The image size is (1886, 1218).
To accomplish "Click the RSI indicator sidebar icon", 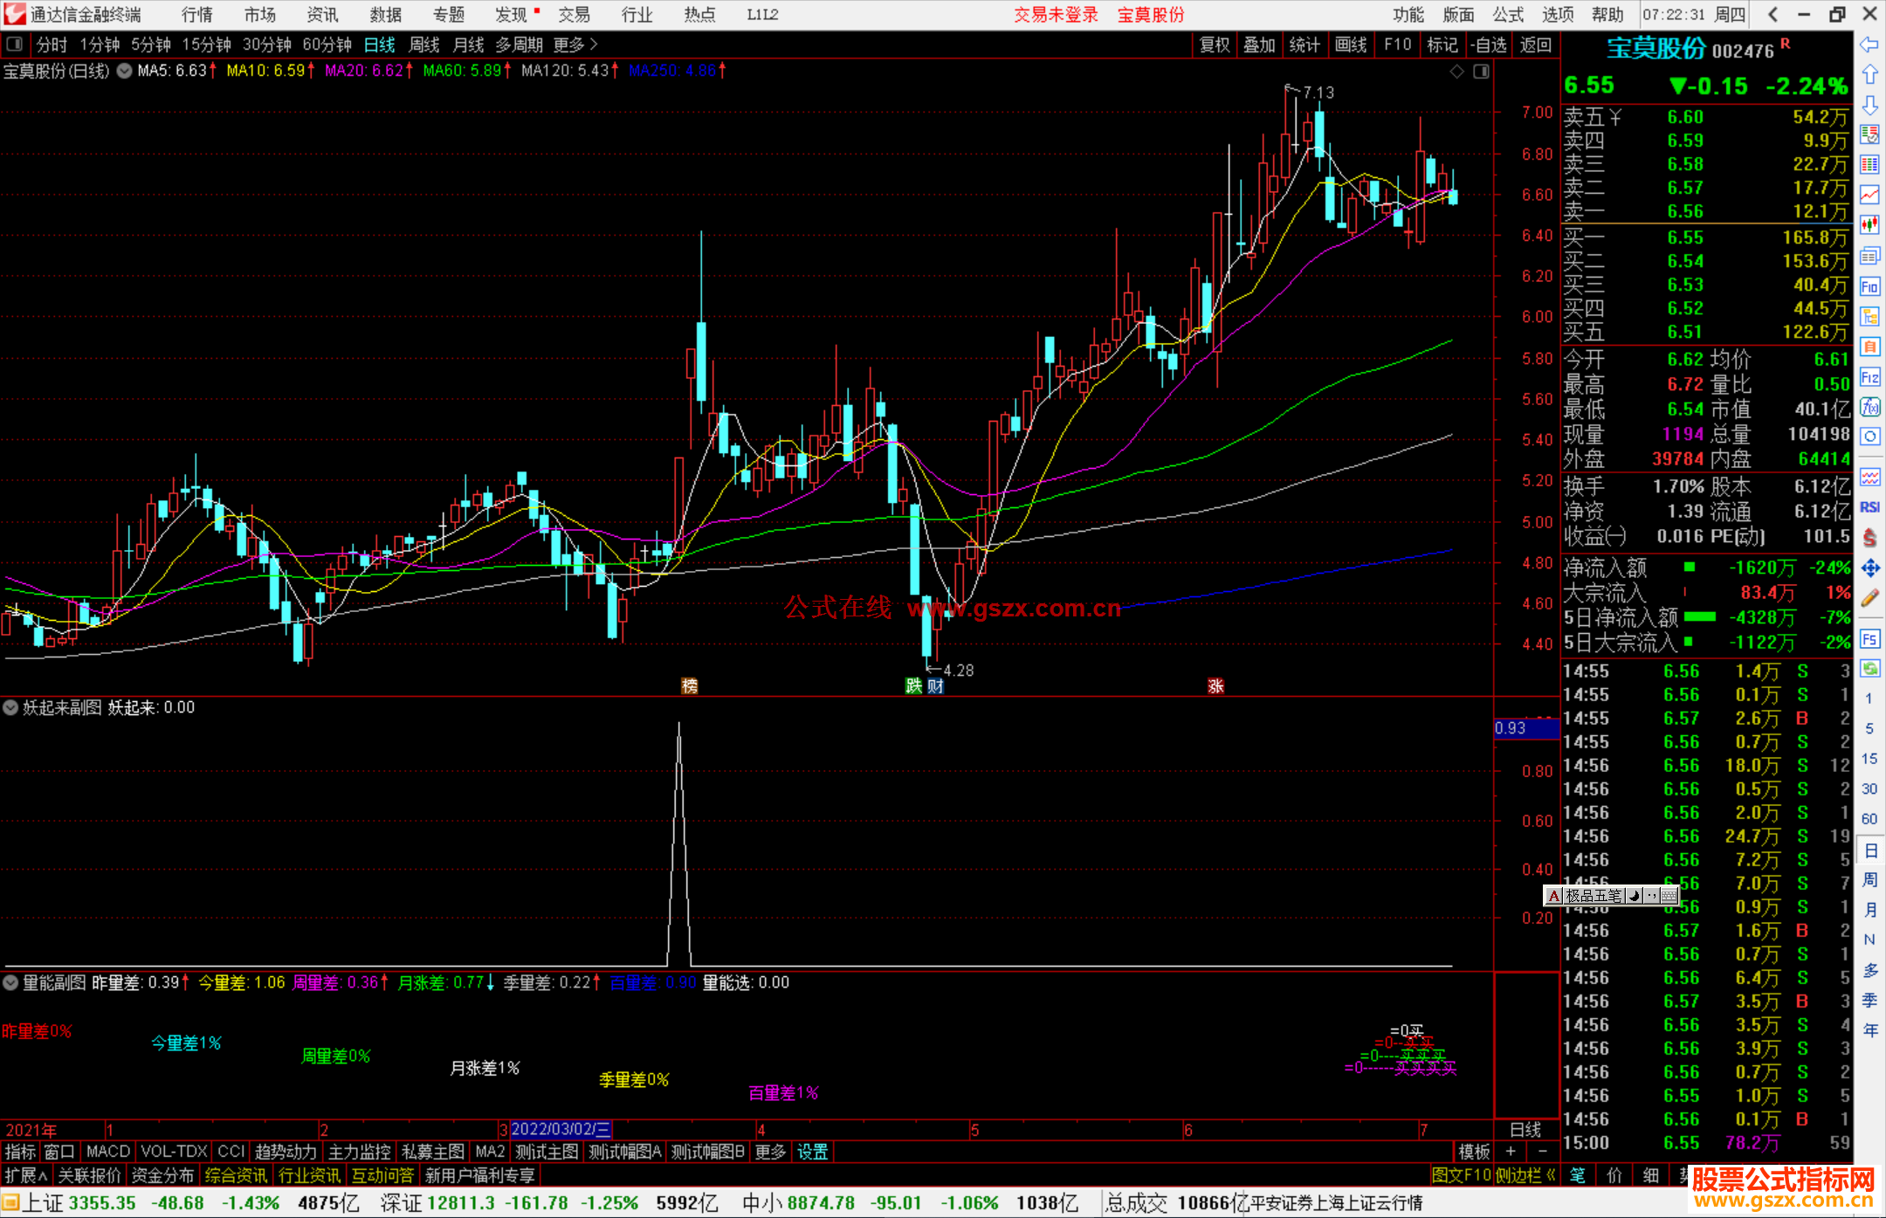I will tap(1869, 507).
